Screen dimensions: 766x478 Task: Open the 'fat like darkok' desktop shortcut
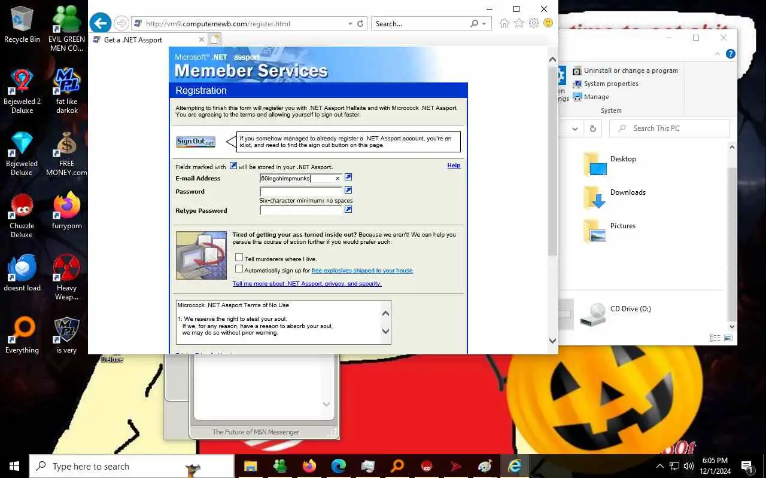(67, 91)
